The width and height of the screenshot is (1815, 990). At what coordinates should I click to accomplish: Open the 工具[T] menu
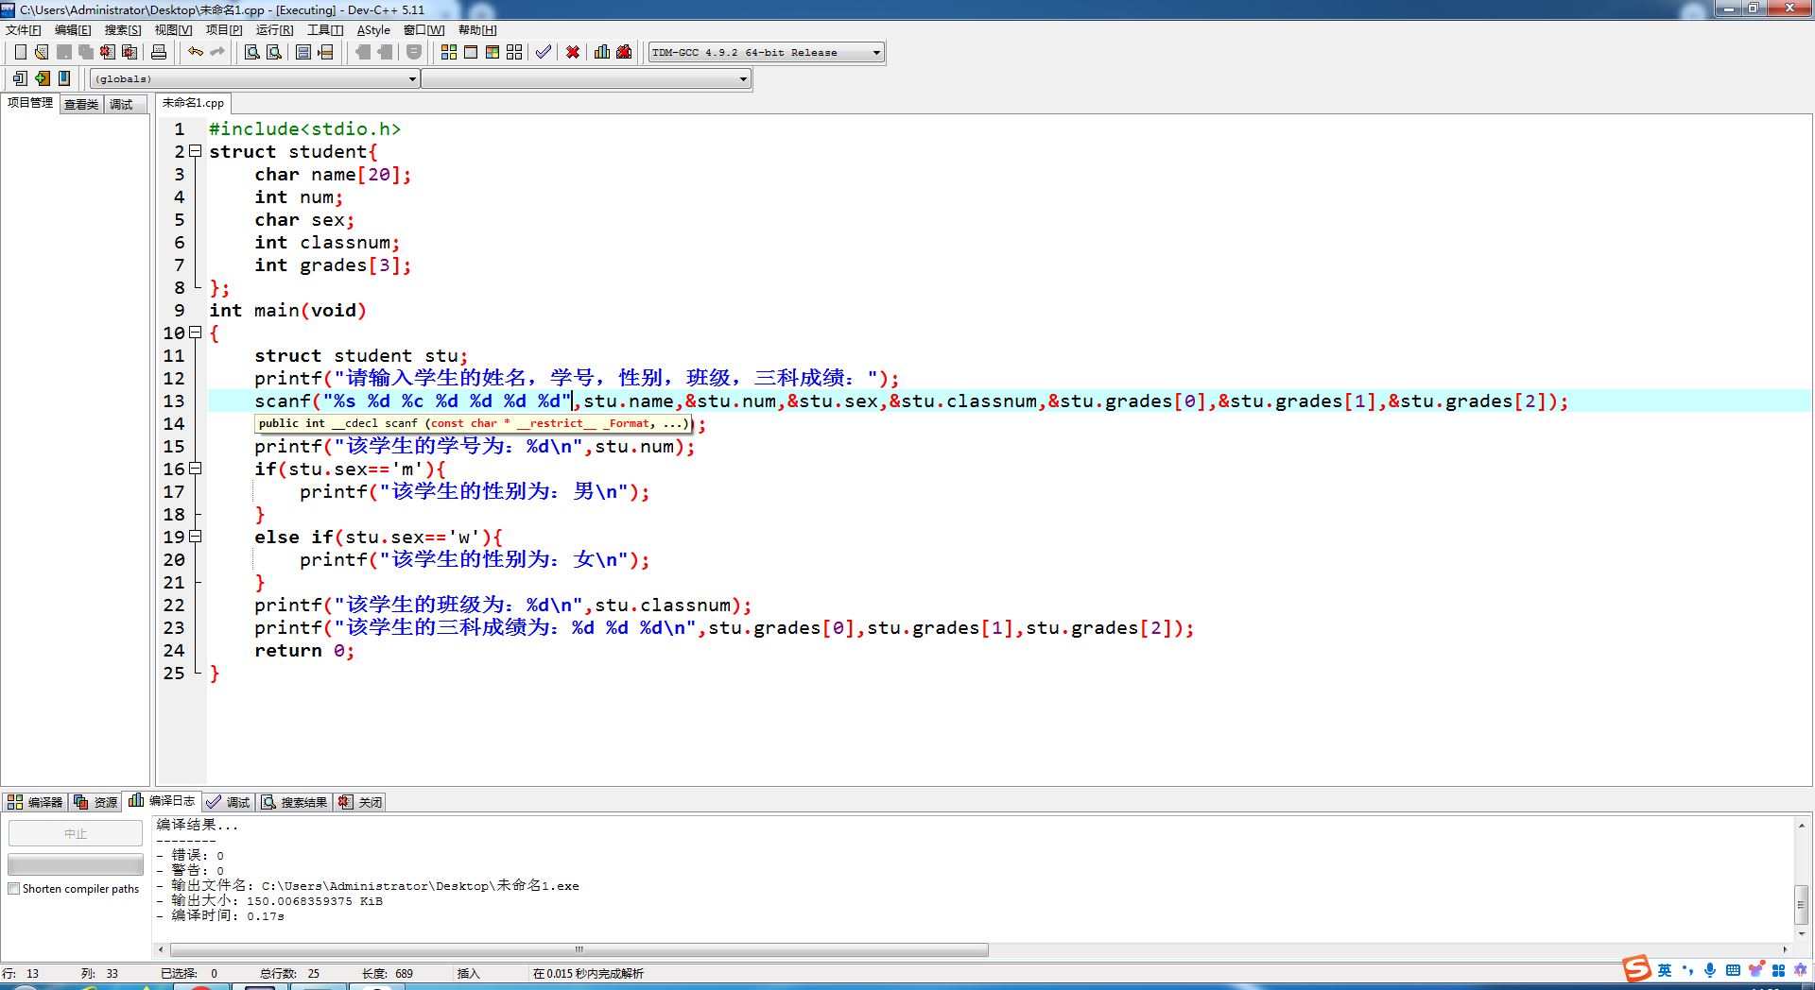coord(325,30)
